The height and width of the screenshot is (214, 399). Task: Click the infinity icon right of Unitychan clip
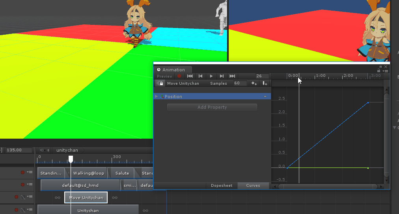point(145,210)
